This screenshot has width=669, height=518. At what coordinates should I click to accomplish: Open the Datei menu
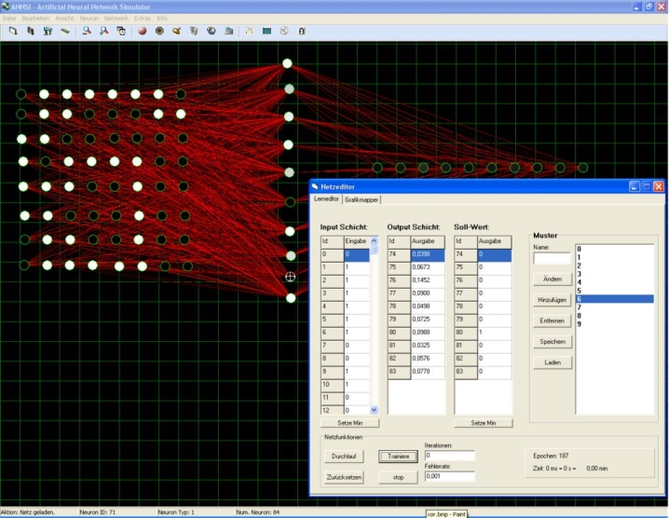(x=9, y=18)
